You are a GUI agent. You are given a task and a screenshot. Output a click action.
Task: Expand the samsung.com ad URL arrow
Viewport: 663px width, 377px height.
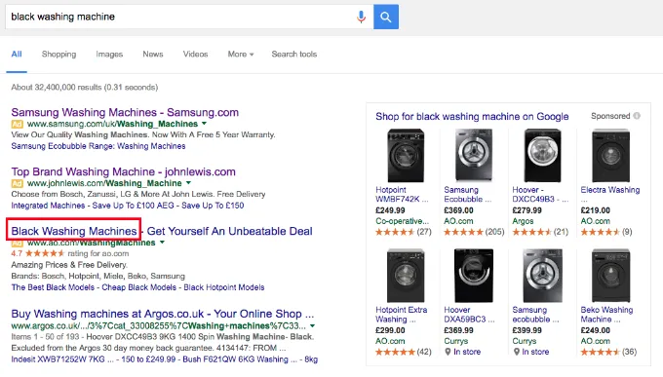pyautogui.click(x=204, y=124)
